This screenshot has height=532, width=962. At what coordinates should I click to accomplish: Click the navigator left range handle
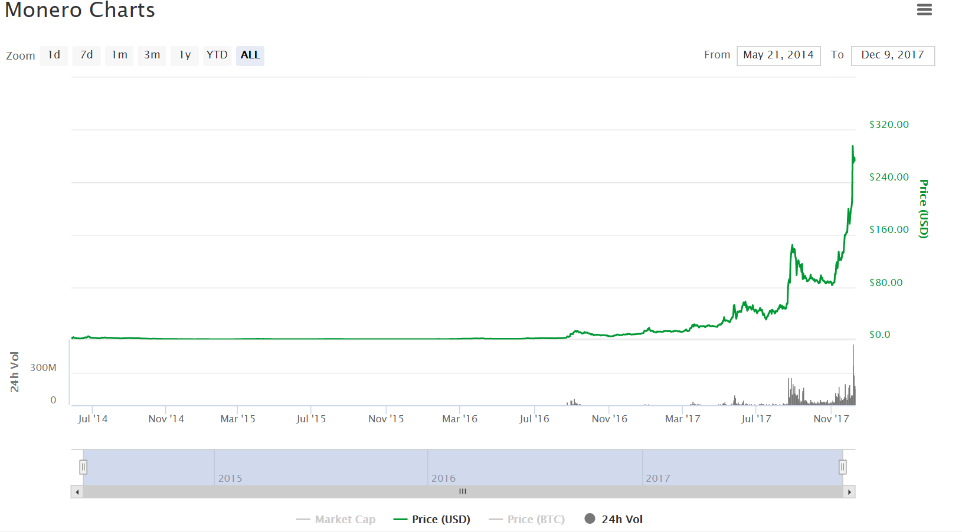(83, 467)
